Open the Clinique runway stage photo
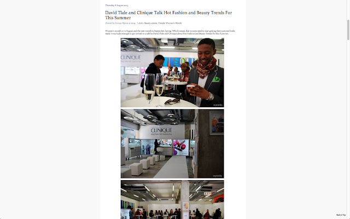 coord(172,143)
